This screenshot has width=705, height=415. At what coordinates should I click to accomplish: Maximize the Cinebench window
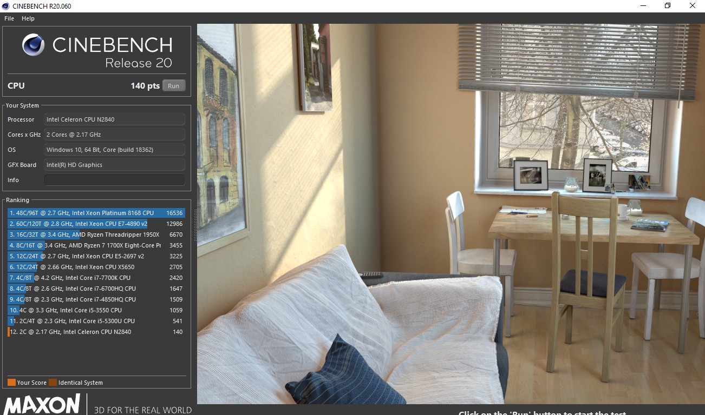(x=668, y=6)
